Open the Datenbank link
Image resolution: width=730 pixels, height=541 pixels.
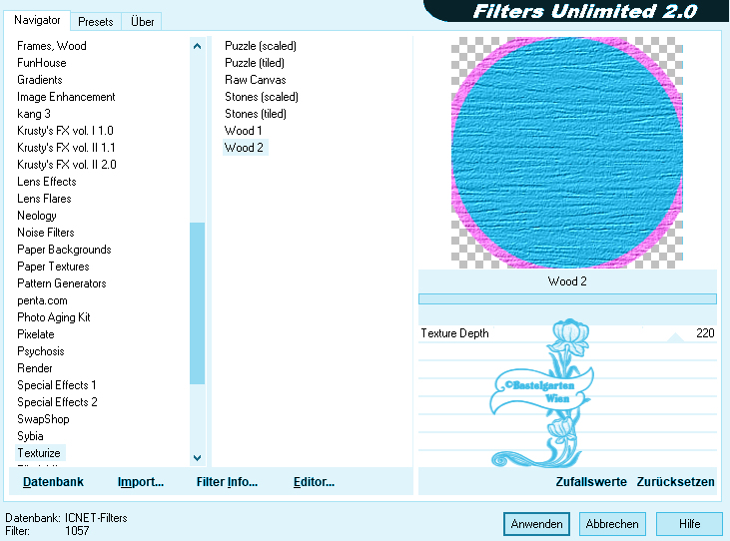coord(53,482)
